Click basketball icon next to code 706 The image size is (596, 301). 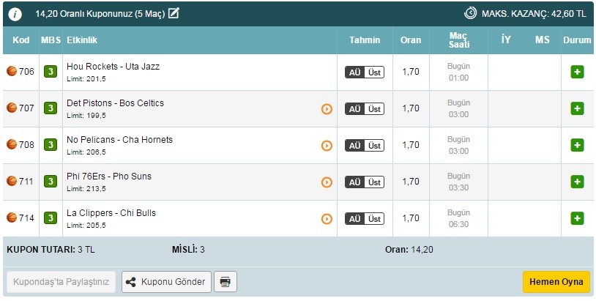(x=12, y=71)
